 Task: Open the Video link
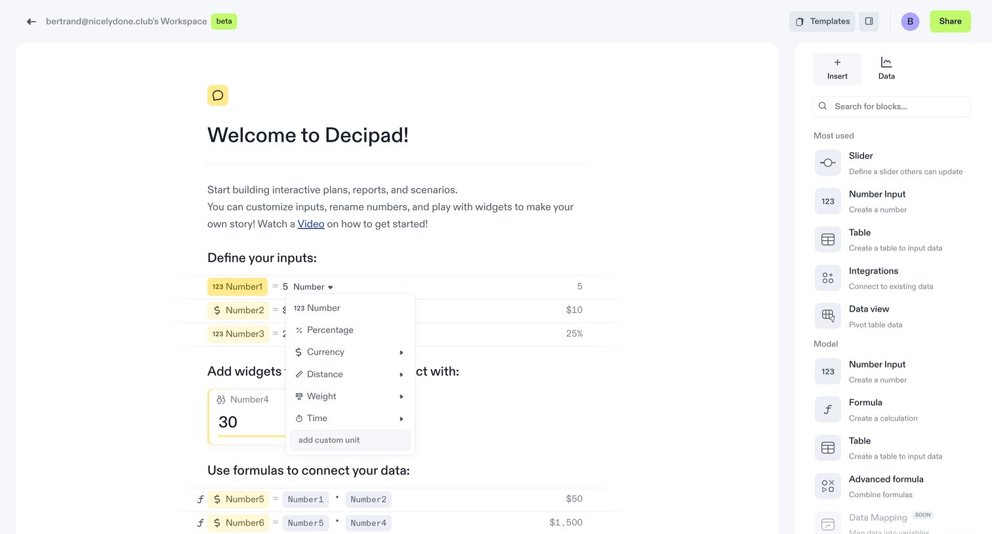point(311,224)
